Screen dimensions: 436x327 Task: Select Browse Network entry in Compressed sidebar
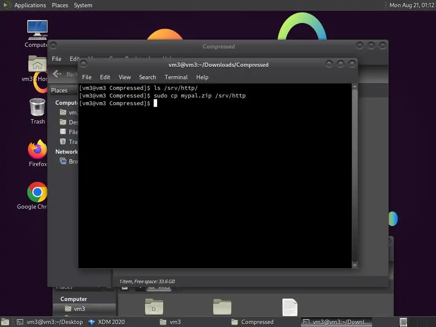[69, 161]
